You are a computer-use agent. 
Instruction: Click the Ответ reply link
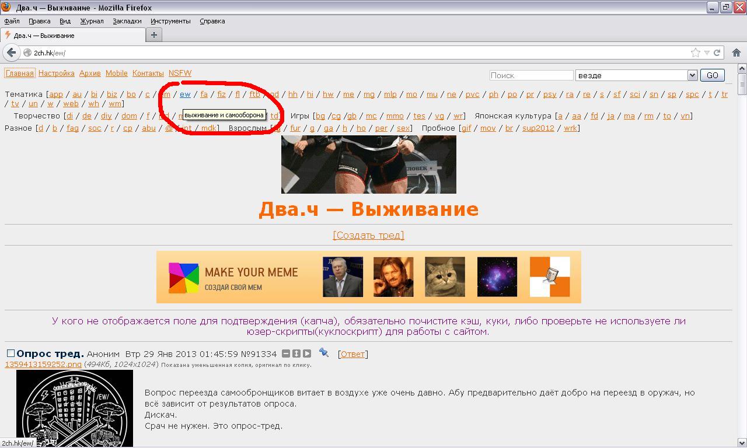tap(352, 354)
